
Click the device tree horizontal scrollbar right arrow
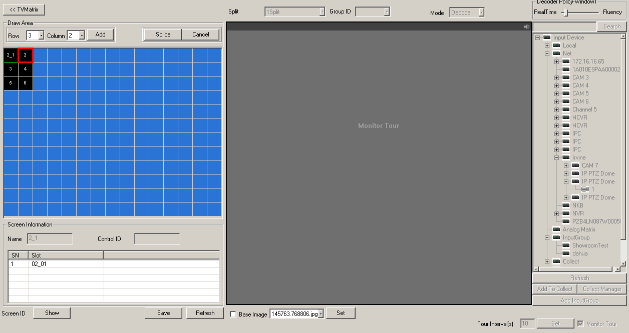pyautogui.click(x=617, y=269)
